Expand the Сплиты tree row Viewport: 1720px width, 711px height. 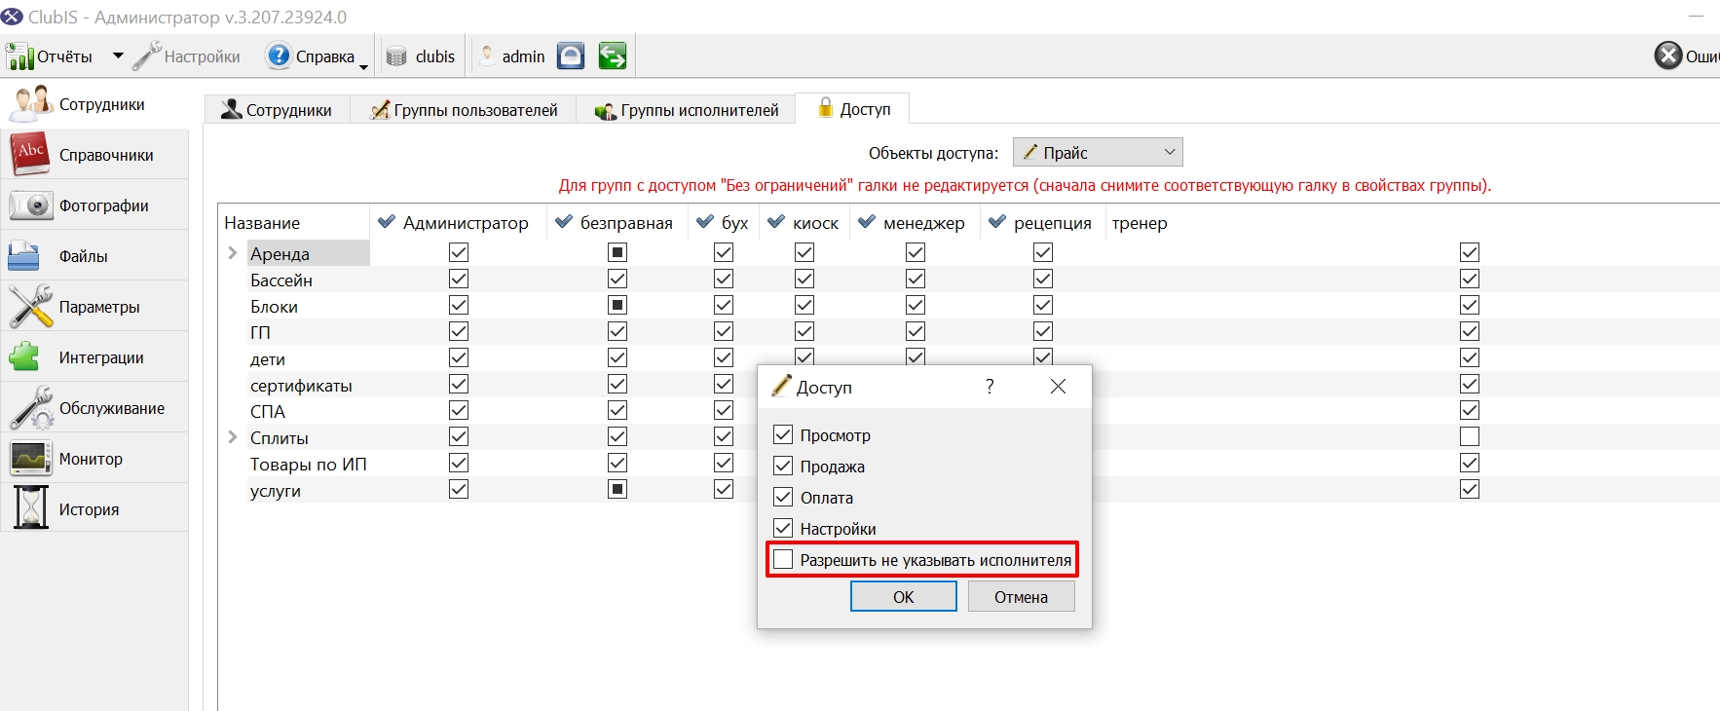(233, 437)
